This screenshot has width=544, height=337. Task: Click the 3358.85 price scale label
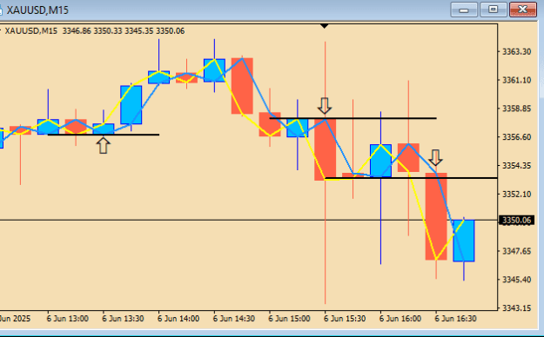coord(517,109)
